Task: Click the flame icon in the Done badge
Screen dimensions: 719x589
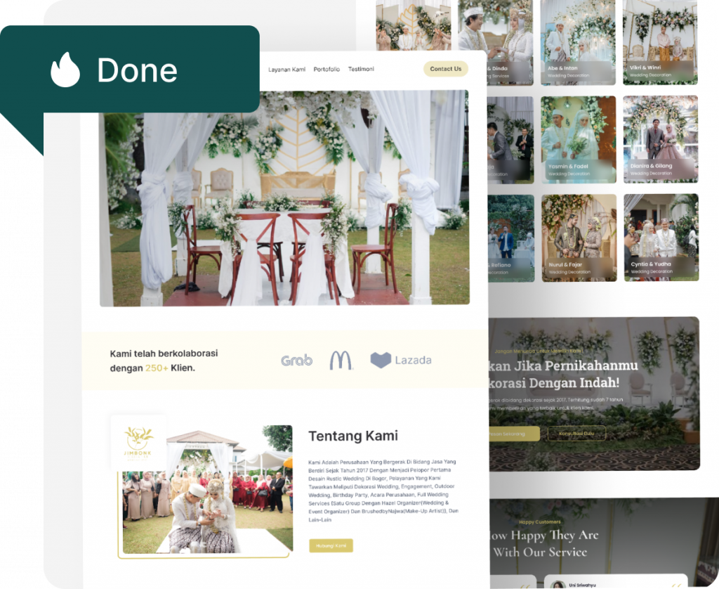Action: pos(65,70)
